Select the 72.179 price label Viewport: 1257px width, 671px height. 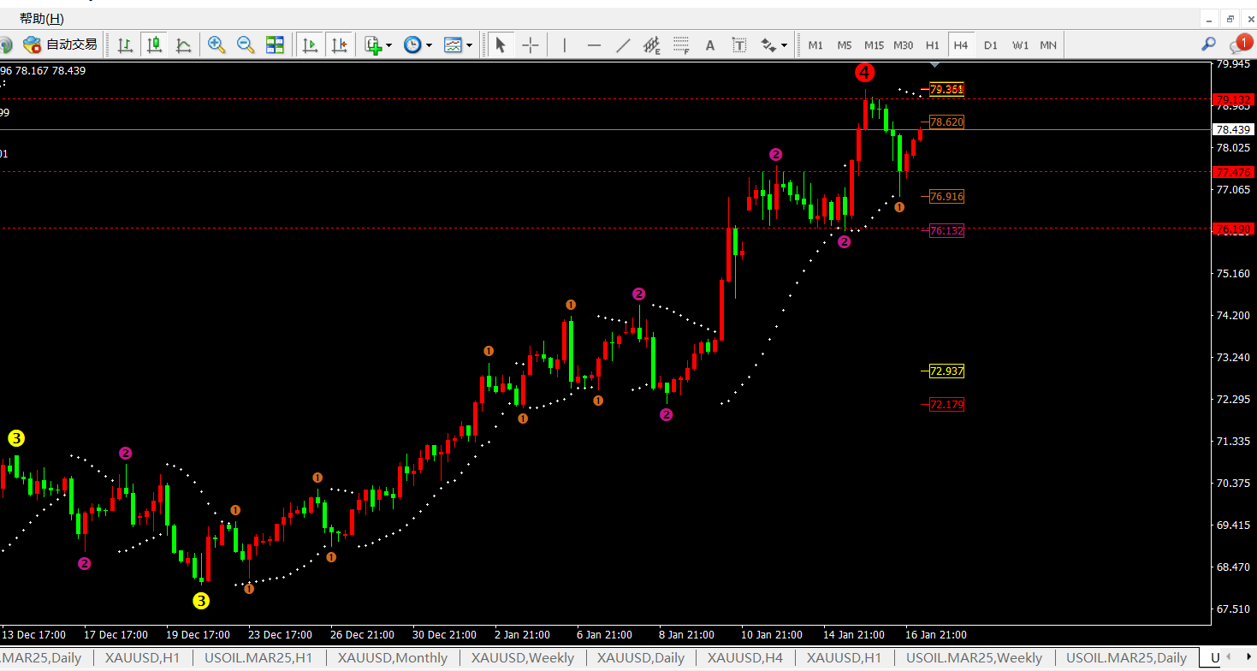coord(946,405)
